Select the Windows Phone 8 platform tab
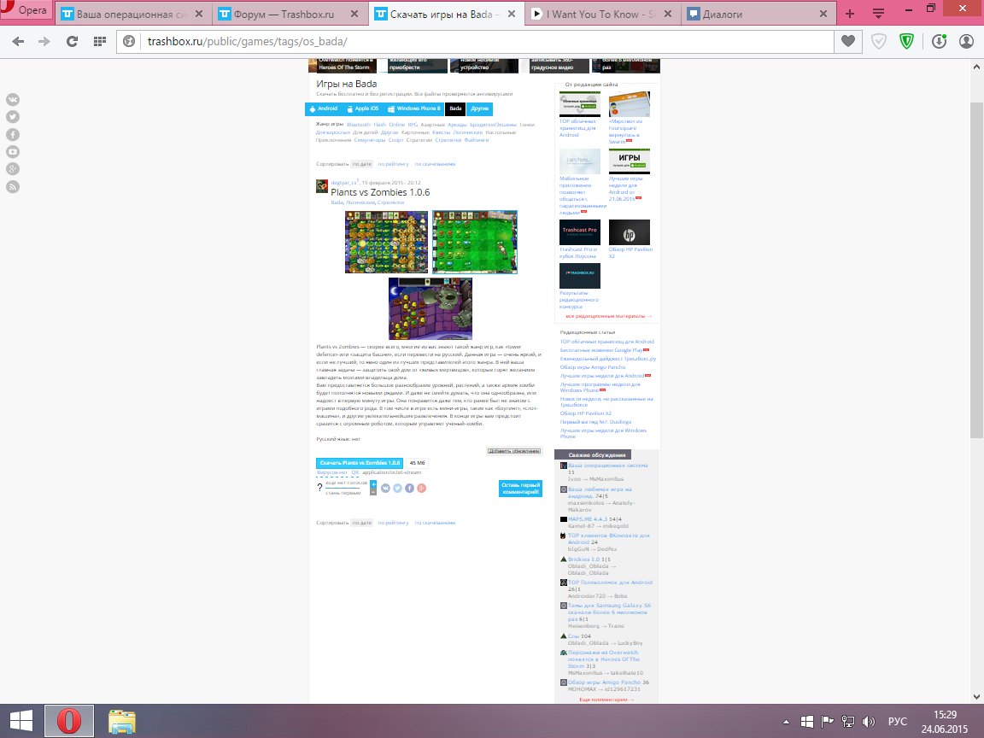This screenshot has width=984, height=738. point(414,108)
